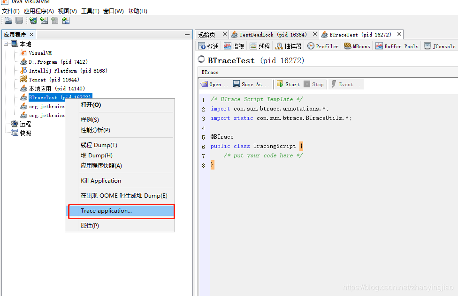Select 应用程序快照(A) menu entry
Image resolution: width=458 pixels, height=296 pixels.
pos(120,165)
